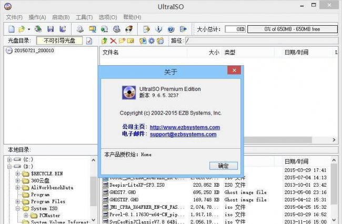342x224 pixels.
Task: Click the Help question mark icon
Action: pyautogui.click(x=171, y=29)
